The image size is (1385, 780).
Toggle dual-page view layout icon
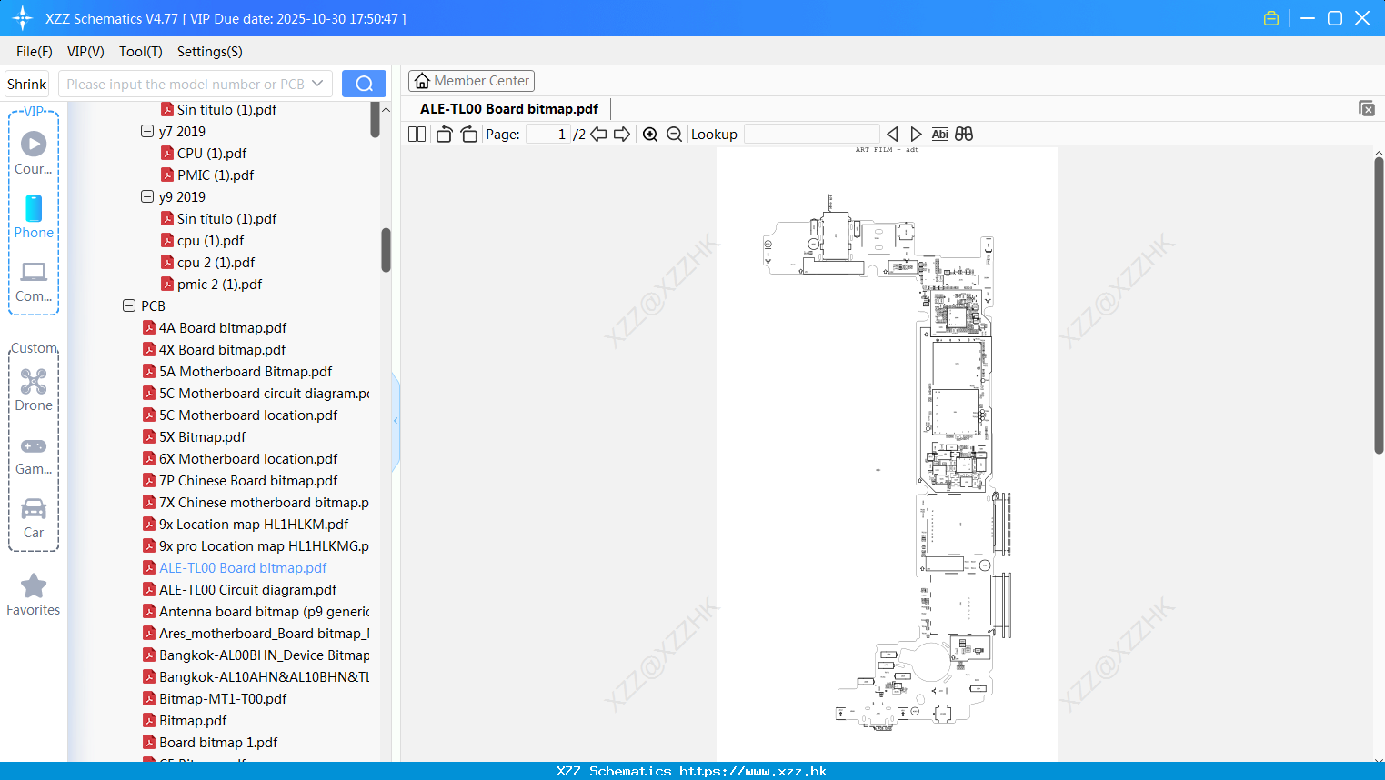point(417,134)
